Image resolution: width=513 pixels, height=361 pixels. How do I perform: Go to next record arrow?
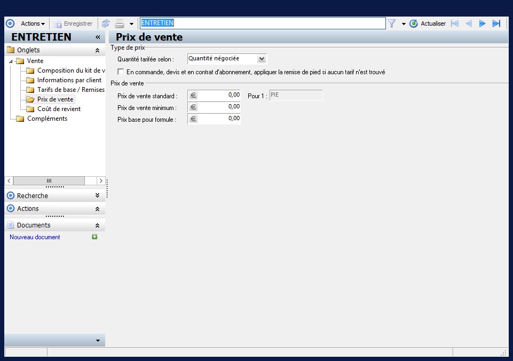(482, 23)
